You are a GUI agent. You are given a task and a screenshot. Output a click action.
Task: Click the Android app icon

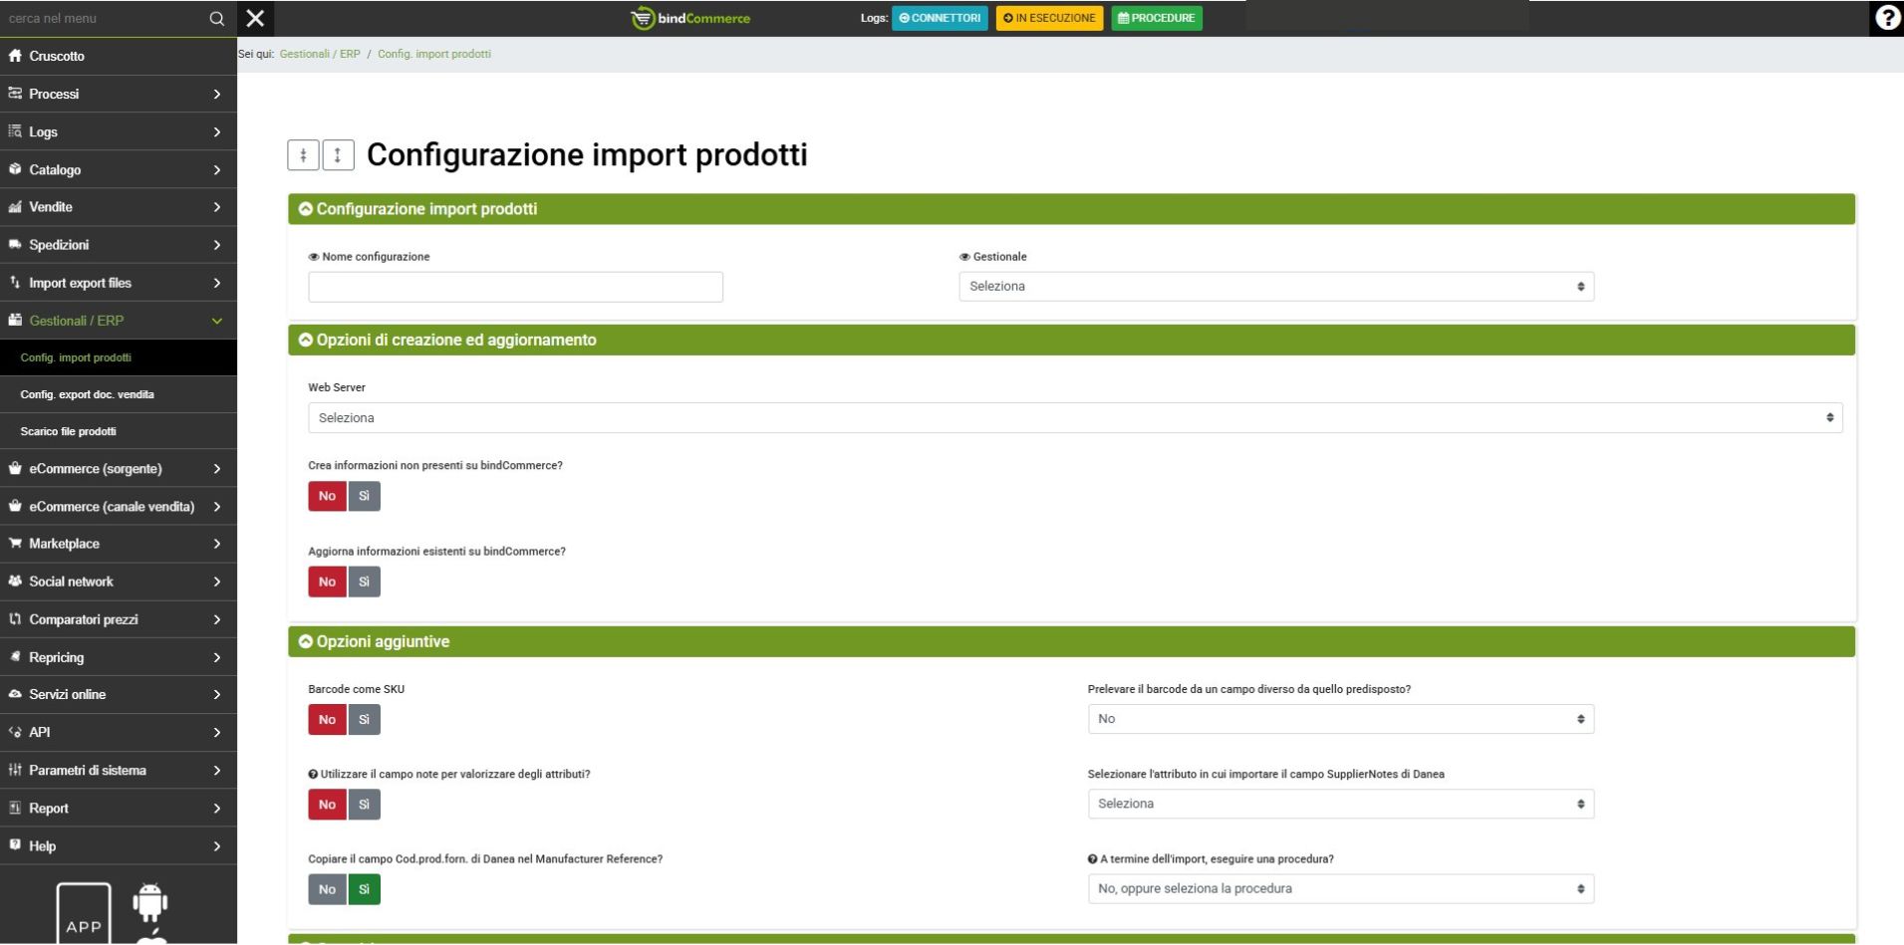[x=150, y=903]
